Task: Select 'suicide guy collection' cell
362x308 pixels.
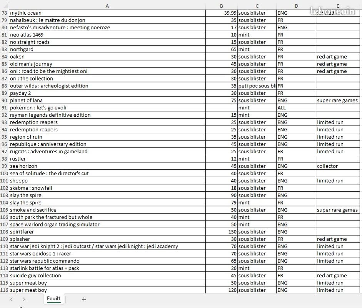Action: pos(107,275)
